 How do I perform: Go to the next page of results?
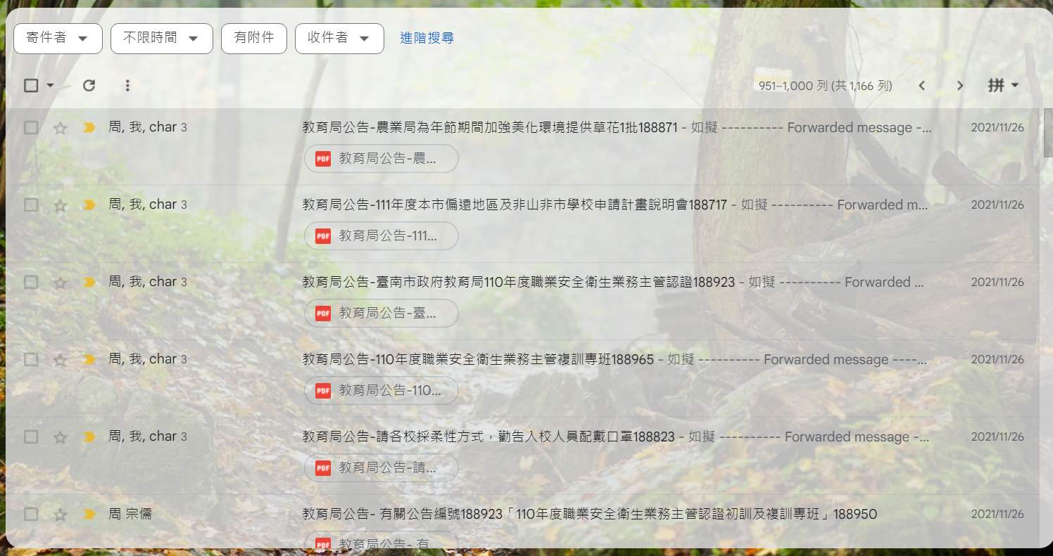[959, 86]
